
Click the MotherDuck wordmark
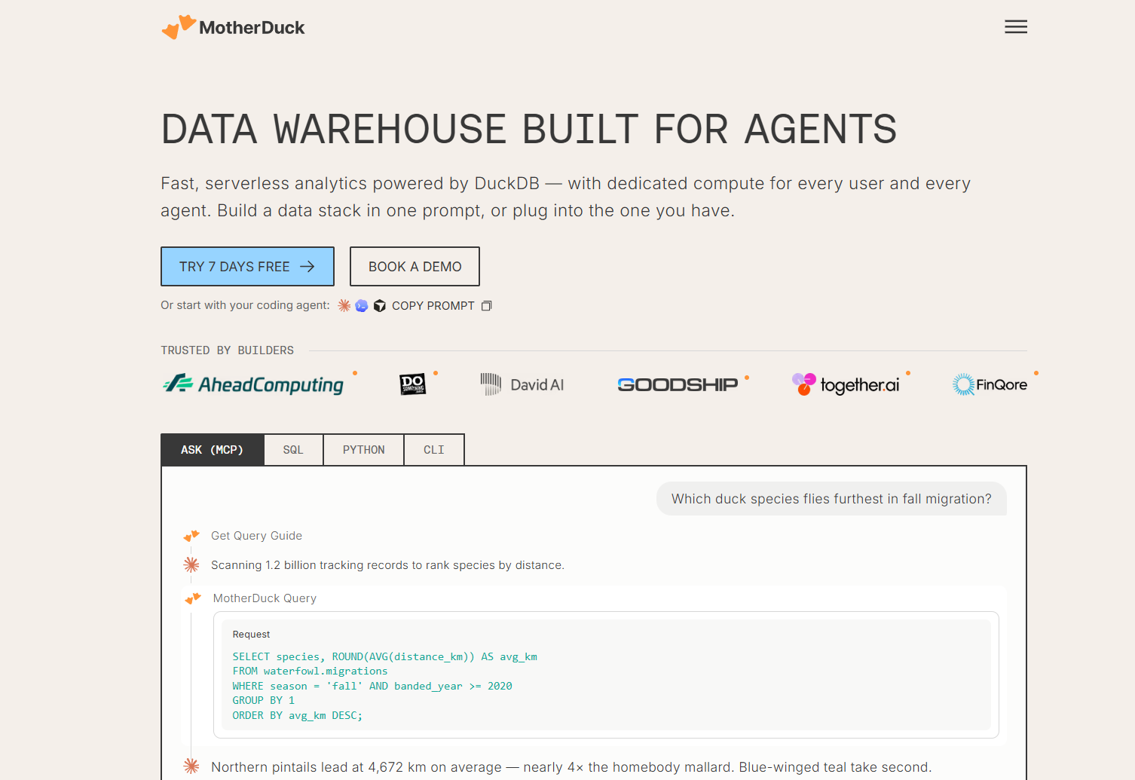pos(252,28)
